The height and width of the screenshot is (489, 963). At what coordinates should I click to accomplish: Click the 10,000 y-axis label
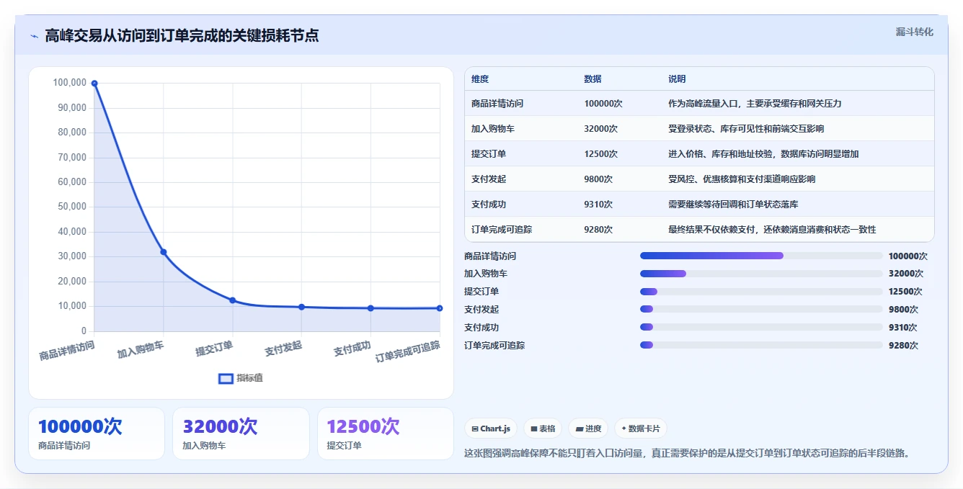(71, 305)
